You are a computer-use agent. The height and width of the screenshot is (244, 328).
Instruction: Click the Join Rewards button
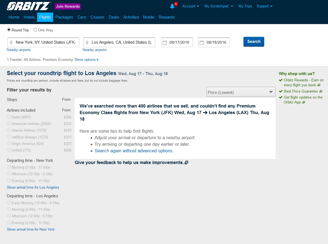click(68, 6)
